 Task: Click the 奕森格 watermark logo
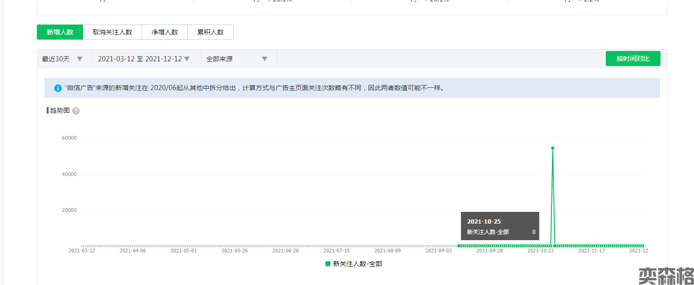pos(666,276)
